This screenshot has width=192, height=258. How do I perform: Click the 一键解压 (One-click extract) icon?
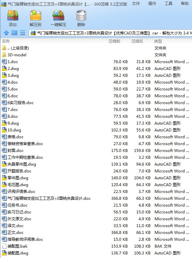tap(58, 16)
